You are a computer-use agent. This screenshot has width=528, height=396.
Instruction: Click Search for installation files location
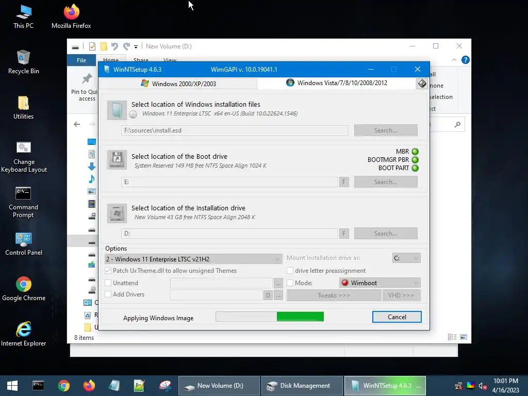pos(386,130)
